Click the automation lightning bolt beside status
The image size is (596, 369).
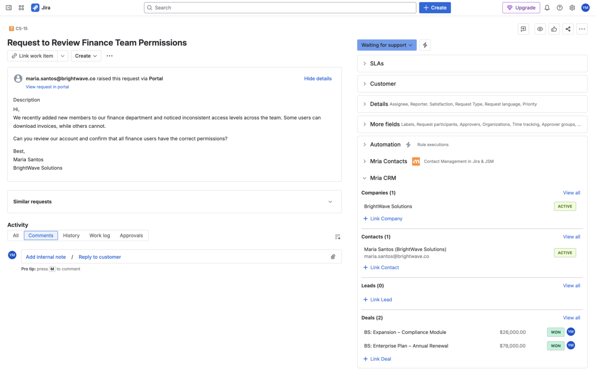pos(425,45)
